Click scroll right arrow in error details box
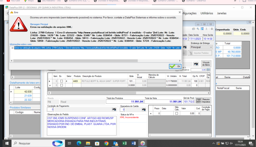256x147 pixels. point(180,61)
